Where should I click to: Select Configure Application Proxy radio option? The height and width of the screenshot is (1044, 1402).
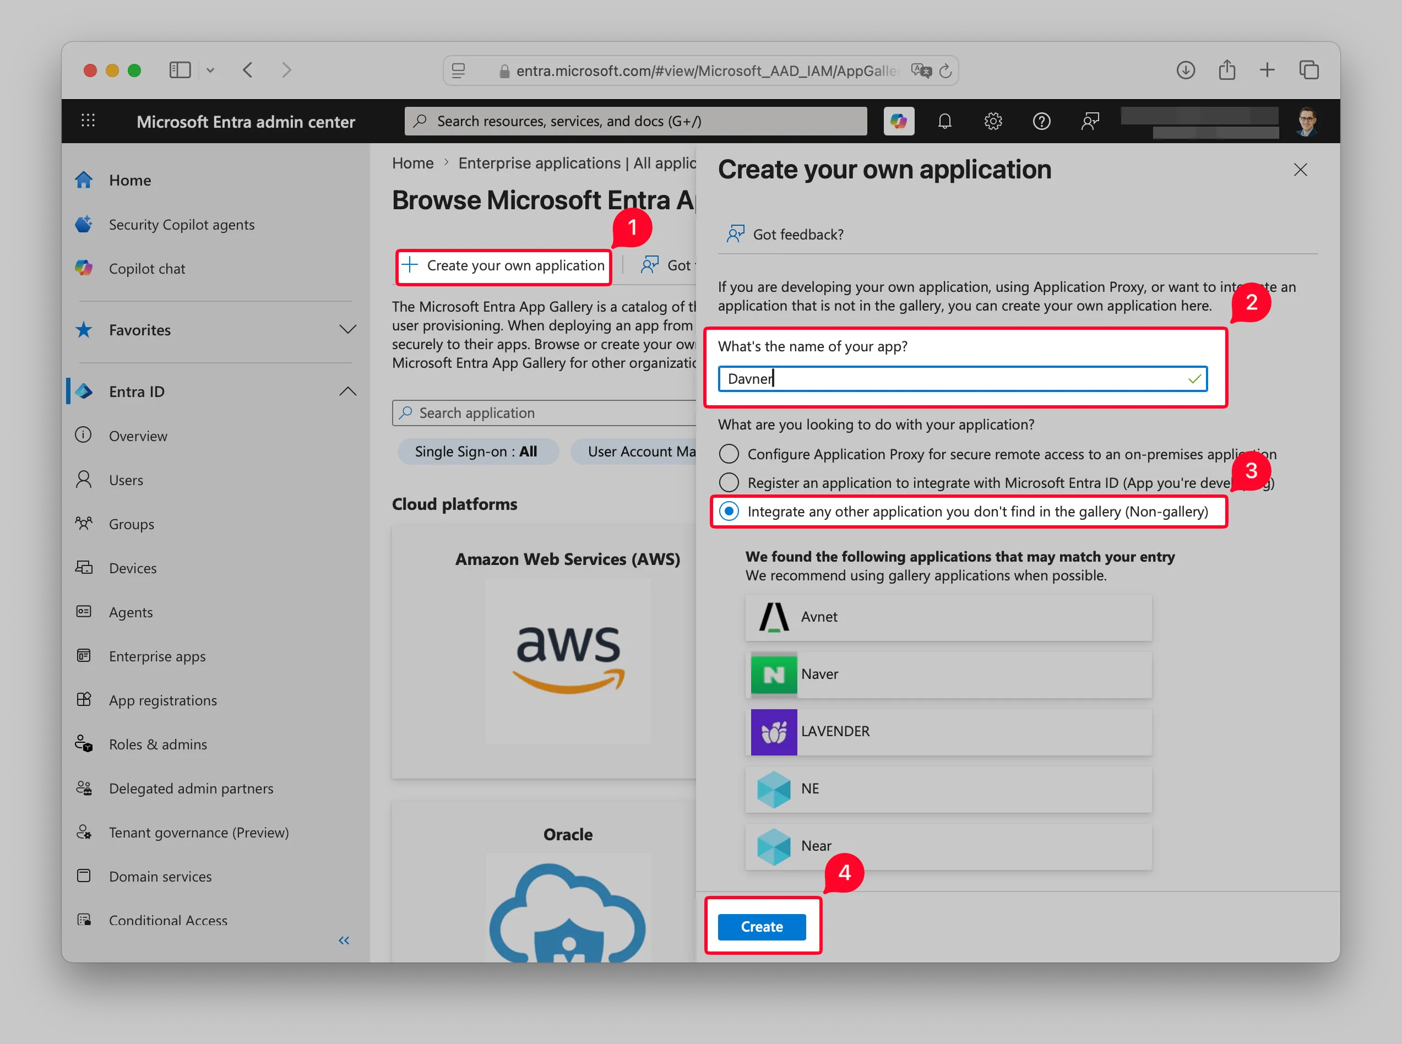(x=729, y=454)
